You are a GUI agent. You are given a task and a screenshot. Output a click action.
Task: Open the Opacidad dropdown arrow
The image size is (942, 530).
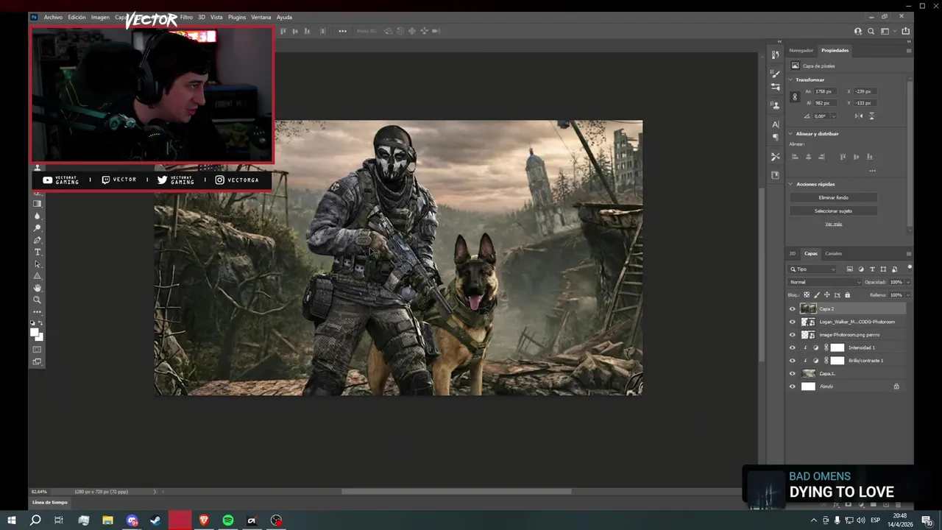tap(908, 282)
